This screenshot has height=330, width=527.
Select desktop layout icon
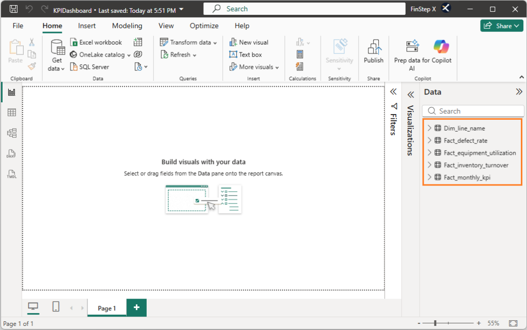[x=33, y=306]
